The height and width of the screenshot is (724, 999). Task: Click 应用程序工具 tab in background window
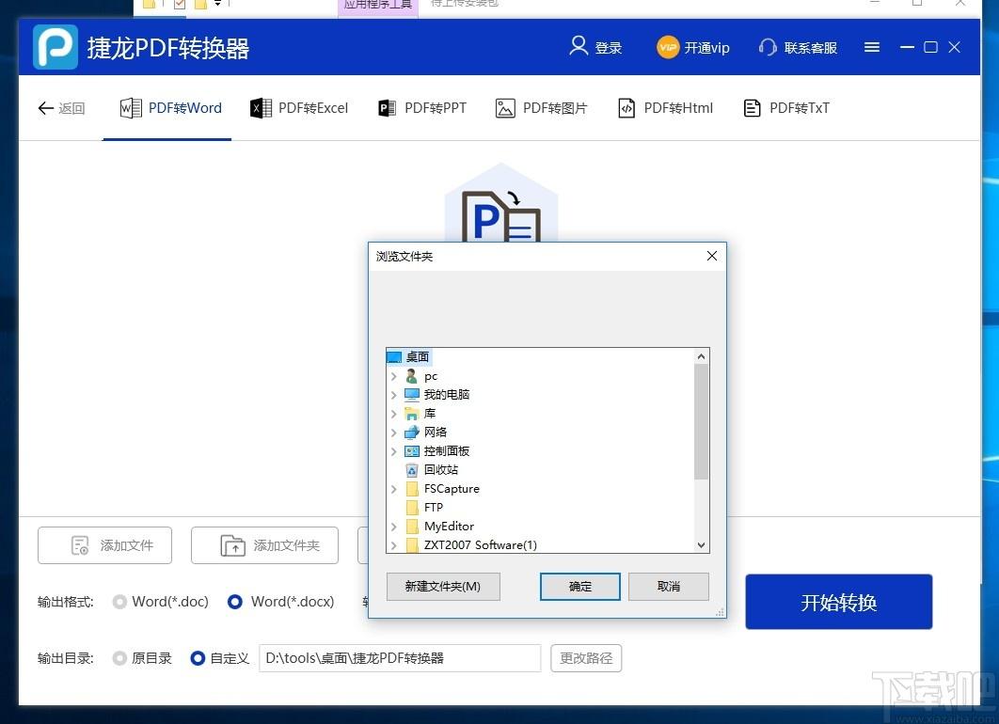378,5
